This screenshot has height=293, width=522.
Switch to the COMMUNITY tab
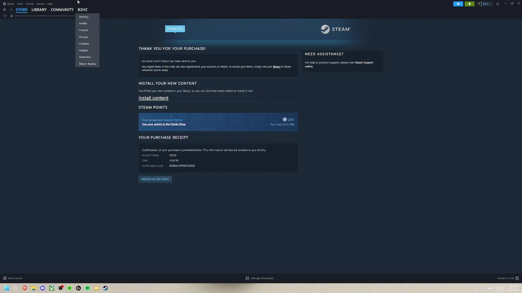pos(62,9)
